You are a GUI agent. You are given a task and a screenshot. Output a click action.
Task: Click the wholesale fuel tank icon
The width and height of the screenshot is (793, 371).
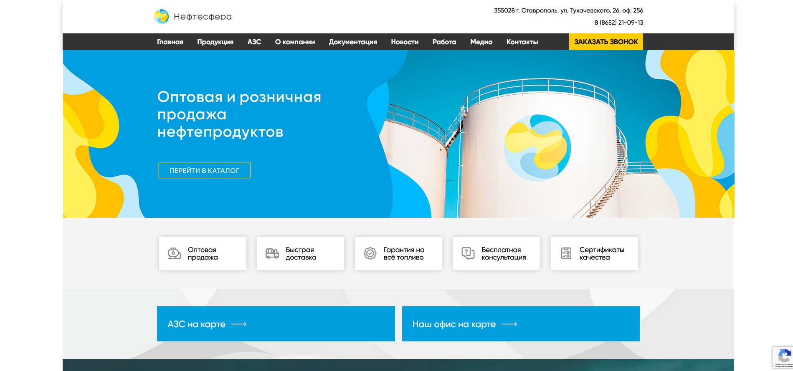174,253
